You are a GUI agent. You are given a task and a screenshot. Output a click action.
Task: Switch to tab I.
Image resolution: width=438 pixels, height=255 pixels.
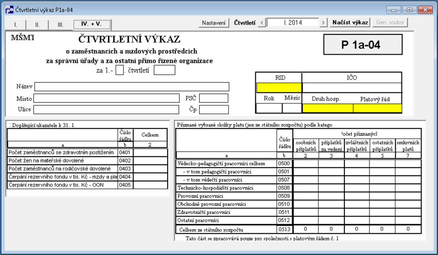[16, 25]
